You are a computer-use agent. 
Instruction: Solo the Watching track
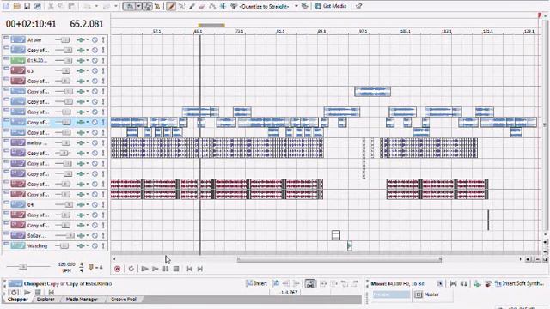[x=103, y=246]
